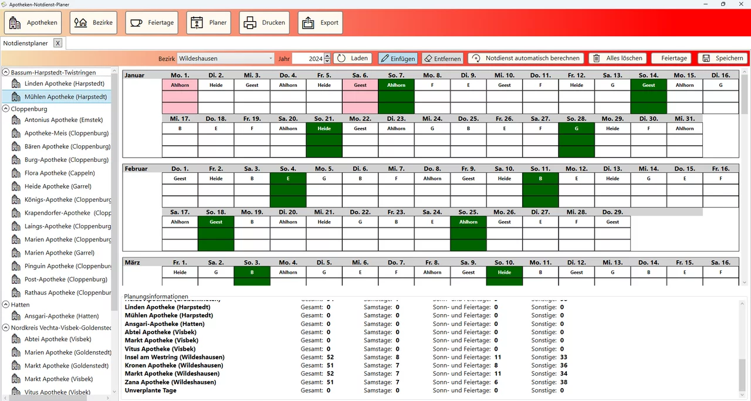Click green Geest cell on So. 14. Januar
The width and height of the screenshot is (751, 401).
point(648,85)
